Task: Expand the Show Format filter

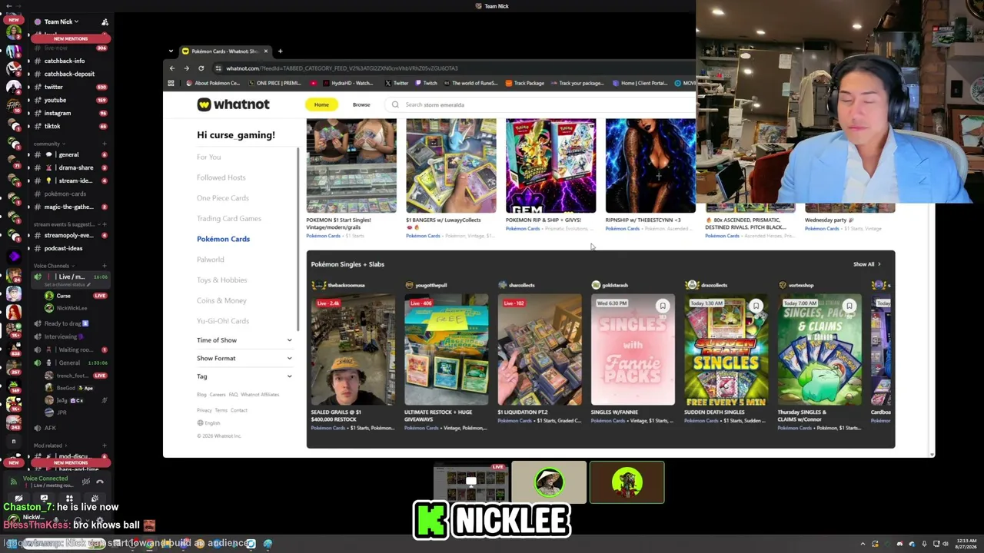Action: coord(244,358)
